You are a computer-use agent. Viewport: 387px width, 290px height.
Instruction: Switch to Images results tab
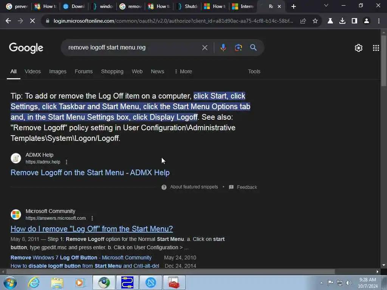[x=58, y=71]
